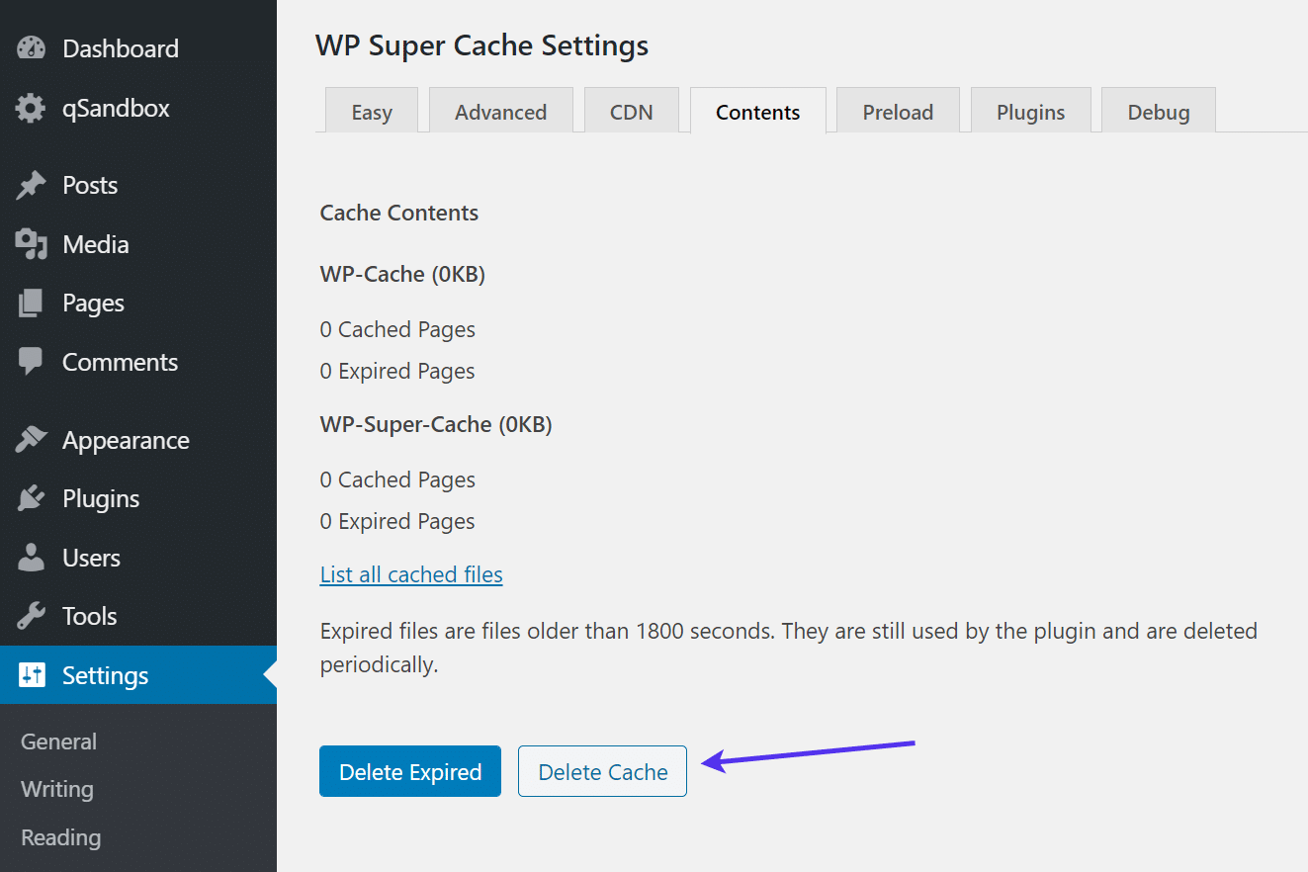Click the Pages sidebar icon
1308x872 pixels.
coord(31,303)
